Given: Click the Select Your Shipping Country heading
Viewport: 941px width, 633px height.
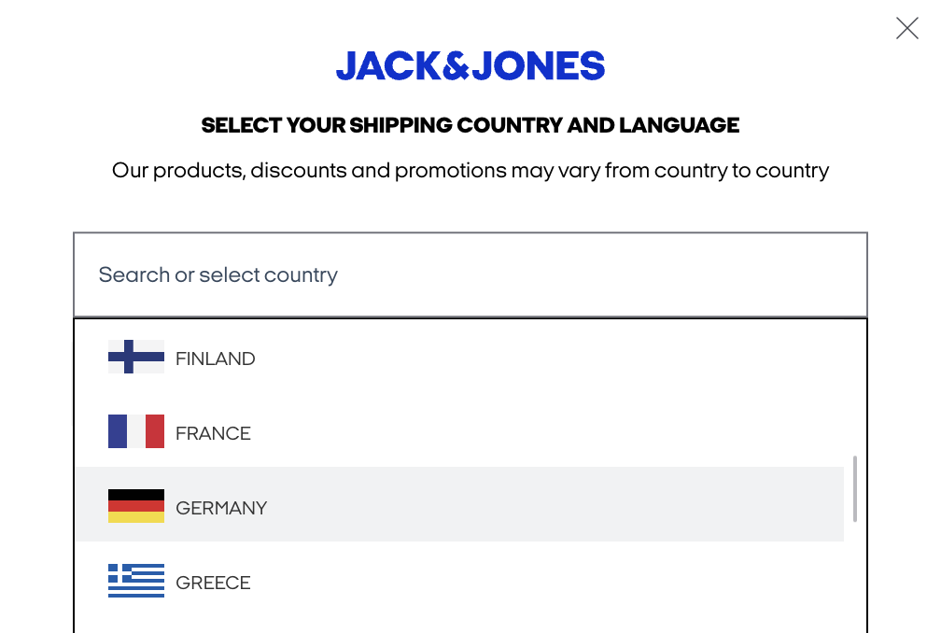Looking at the screenshot, I should [470, 125].
